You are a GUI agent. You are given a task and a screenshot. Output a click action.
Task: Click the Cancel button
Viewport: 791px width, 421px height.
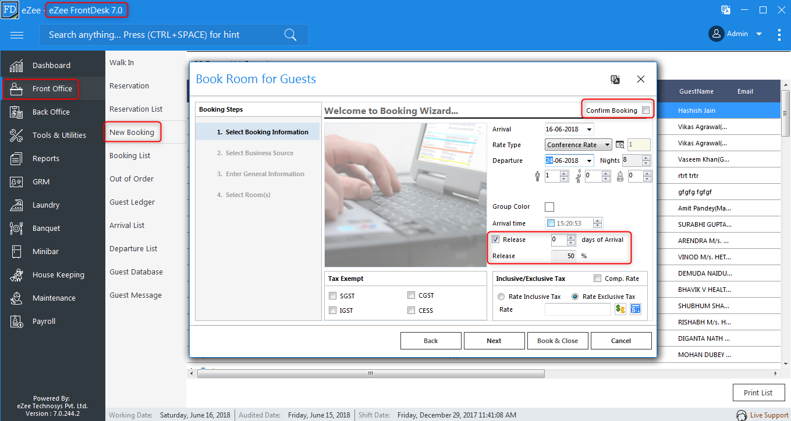(621, 341)
